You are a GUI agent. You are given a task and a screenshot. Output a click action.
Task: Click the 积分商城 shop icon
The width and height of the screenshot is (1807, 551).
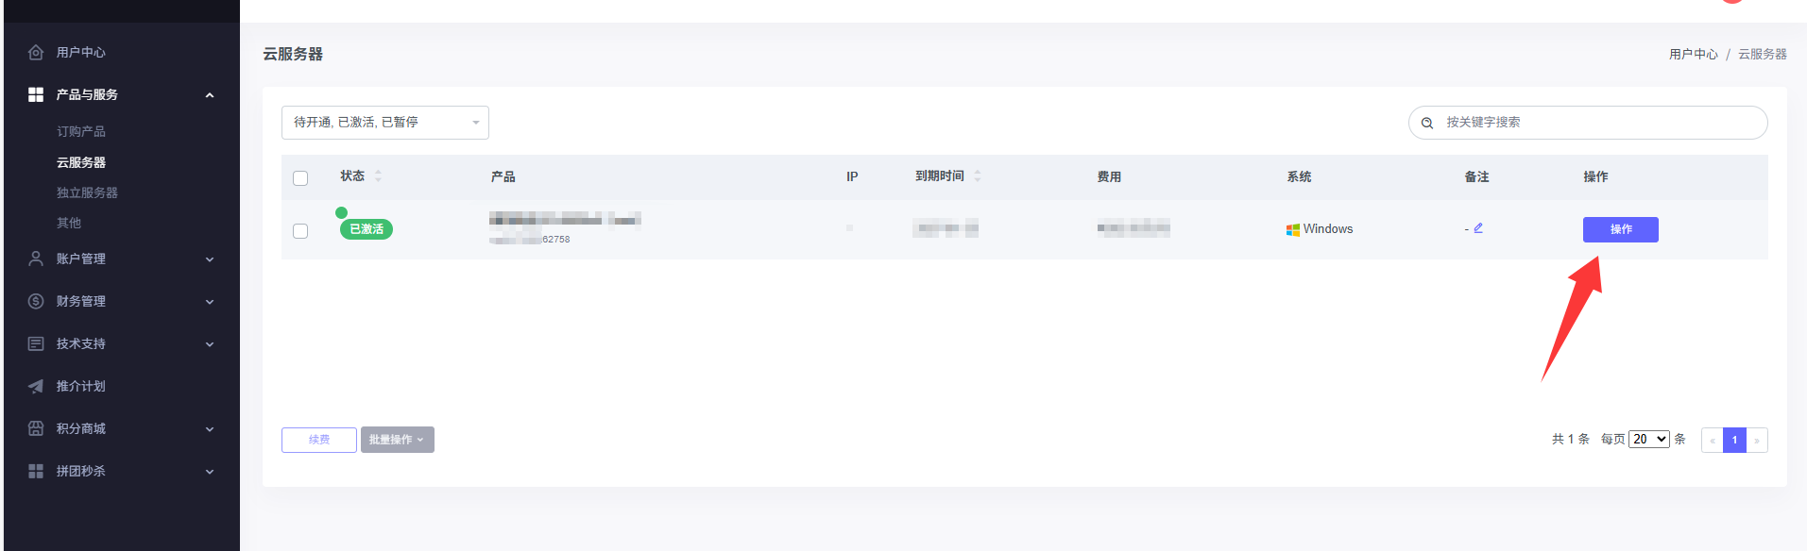[x=36, y=428]
